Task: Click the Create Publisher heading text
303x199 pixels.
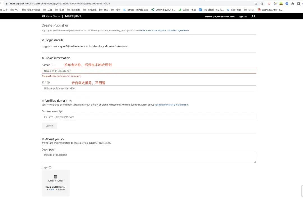Action: (55, 25)
